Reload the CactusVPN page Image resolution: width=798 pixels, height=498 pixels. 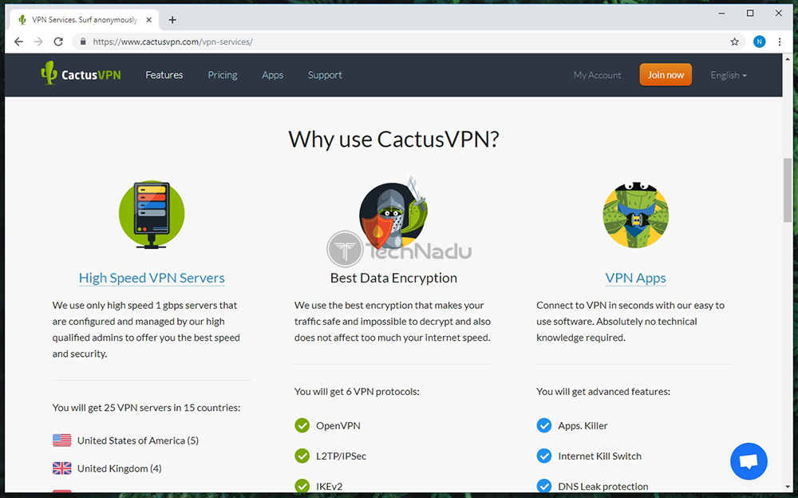coord(58,41)
